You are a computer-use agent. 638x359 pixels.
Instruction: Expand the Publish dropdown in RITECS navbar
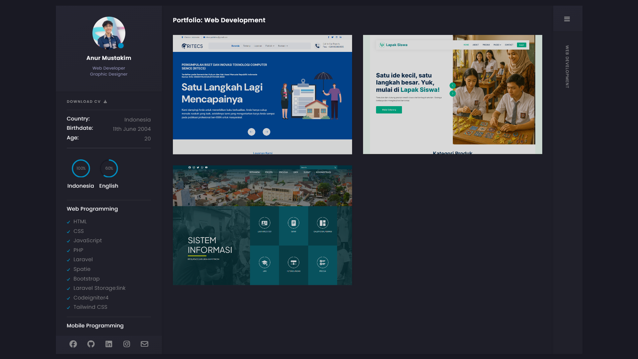(270, 46)
